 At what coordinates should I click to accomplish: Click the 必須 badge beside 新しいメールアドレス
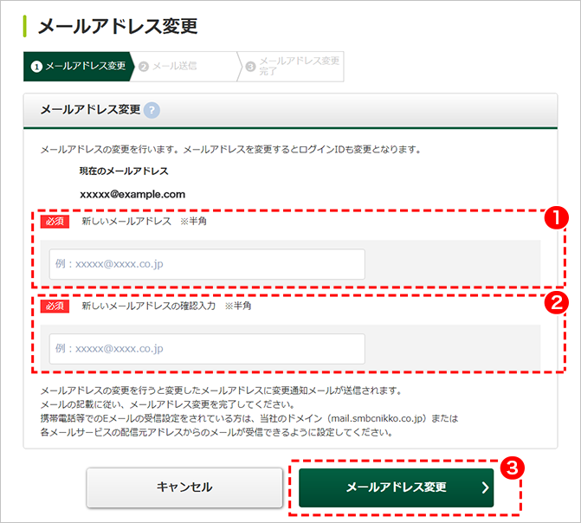click(x=55, y=222)
